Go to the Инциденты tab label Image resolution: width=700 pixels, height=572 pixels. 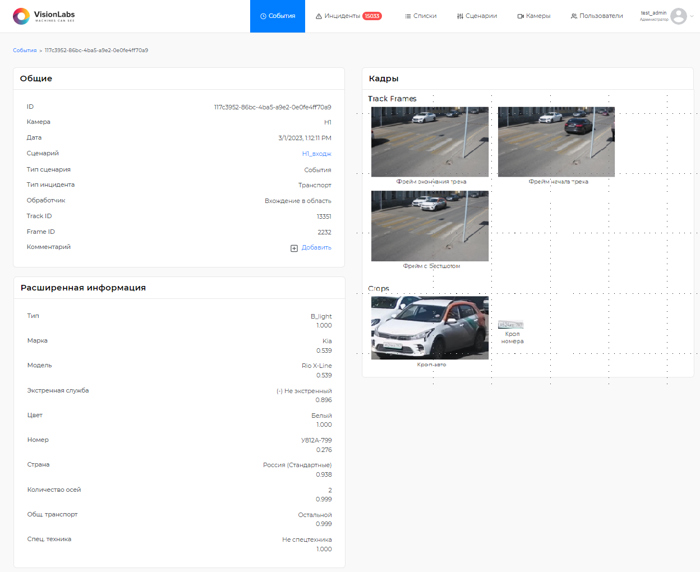(x=342, y=16)
